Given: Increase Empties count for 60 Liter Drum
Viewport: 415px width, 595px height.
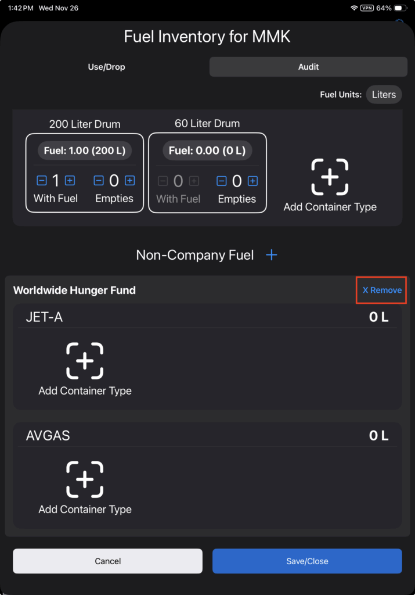Looking at the screenshot, I should pyautogui.click(x=252, y=181).
